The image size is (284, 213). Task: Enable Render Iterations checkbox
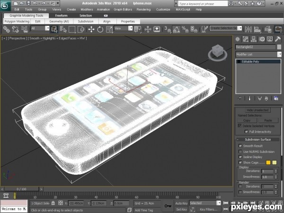[x=240, y=186]
